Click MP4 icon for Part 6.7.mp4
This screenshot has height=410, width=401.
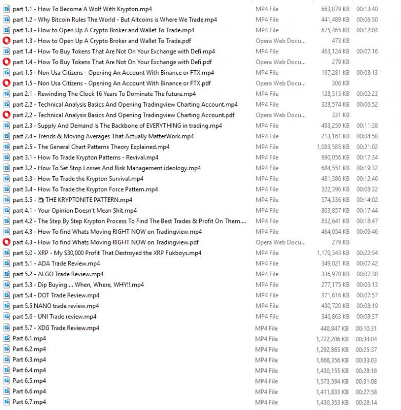coord(7,402)
